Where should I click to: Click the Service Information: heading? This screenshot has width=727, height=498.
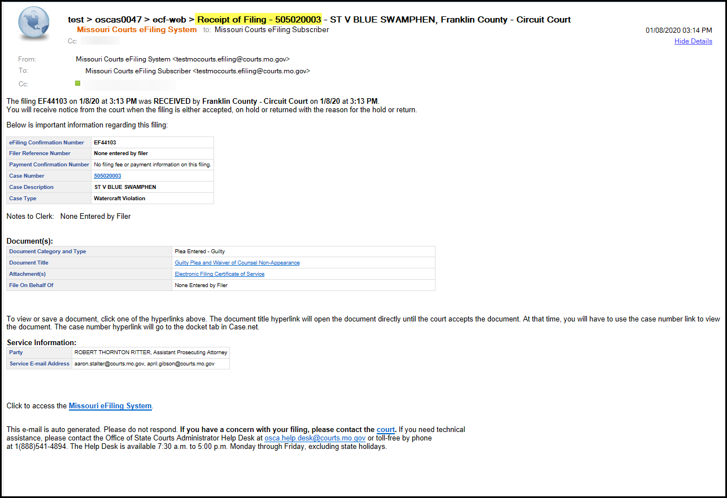42,343
